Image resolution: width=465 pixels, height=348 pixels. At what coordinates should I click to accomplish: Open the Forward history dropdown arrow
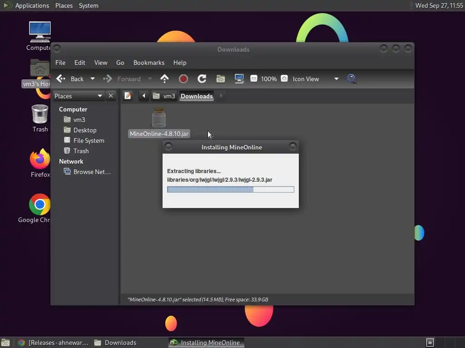click(x=150, y=79)
